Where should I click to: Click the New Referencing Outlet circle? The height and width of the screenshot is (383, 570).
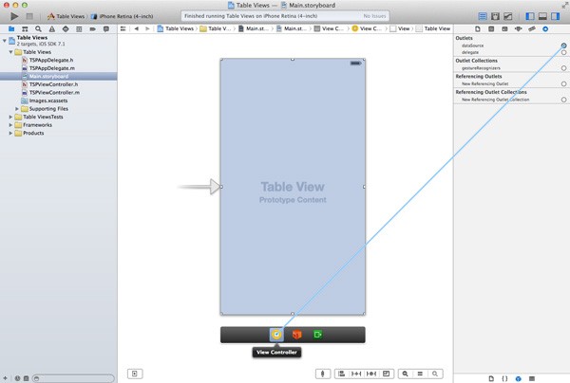click(563, 83)
